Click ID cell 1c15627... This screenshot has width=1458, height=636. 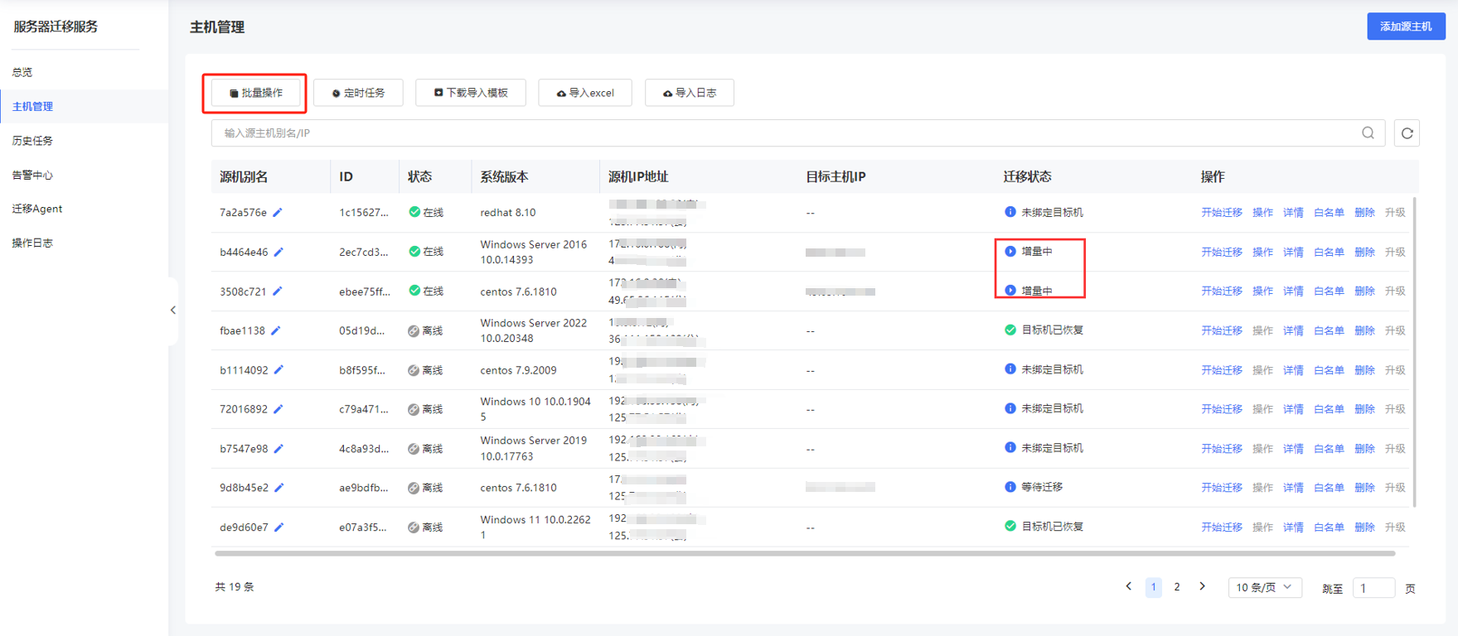coord(364,213)
